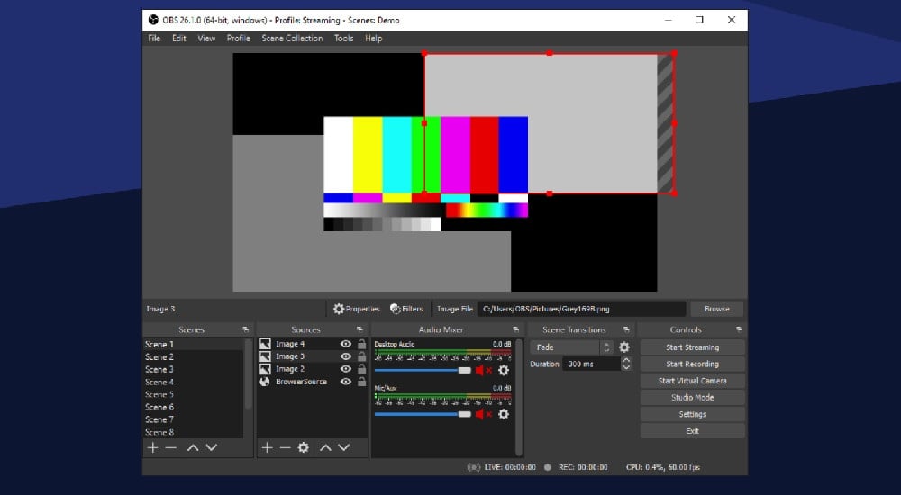Add a new source with the plus icon
Image resolution: width=901 pixels, height=495 pixels.
pyautogui.click(x=266, y=447)
